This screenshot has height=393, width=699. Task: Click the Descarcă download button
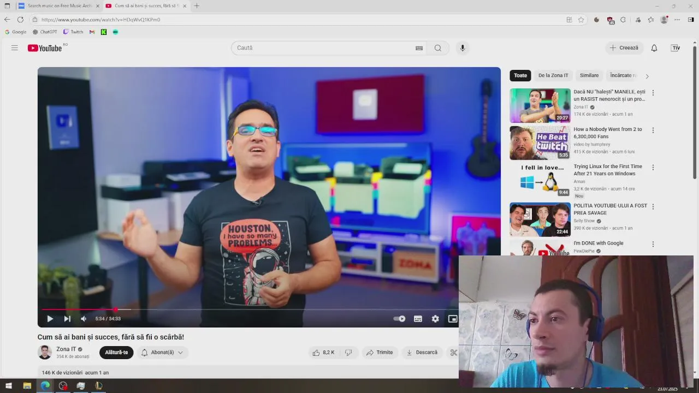click(422, 353)
